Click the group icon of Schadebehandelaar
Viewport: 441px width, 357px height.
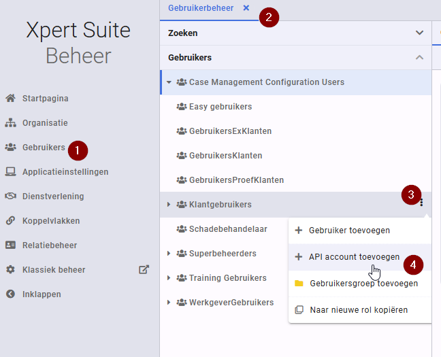click(182, 229)
